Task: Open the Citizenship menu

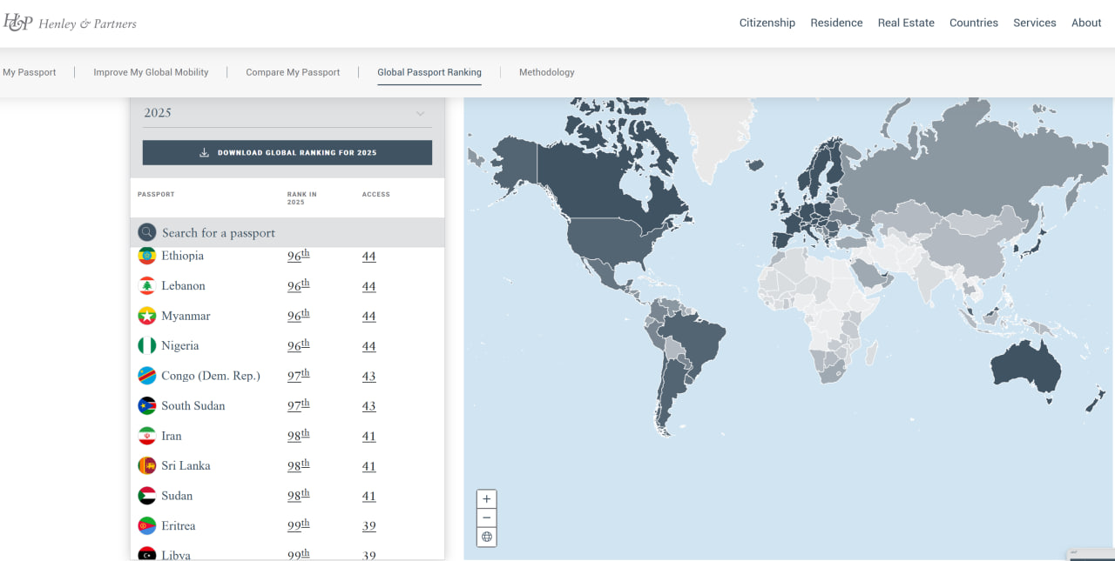Action: [x=767, y=23]
